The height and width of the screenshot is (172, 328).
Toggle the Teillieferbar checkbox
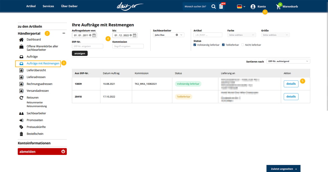point(223,45)
